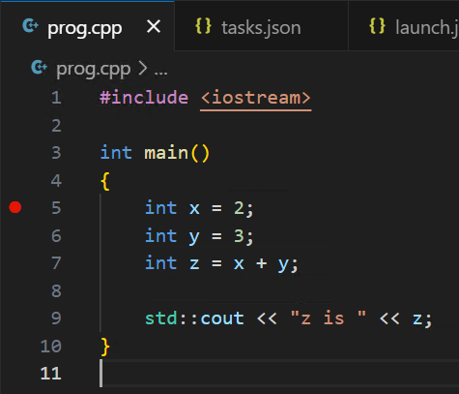Image resolution: width=459 pixels, height=394 pixels.
Task: Click the "z is " string literal
Action: click(x=329, y=318)
